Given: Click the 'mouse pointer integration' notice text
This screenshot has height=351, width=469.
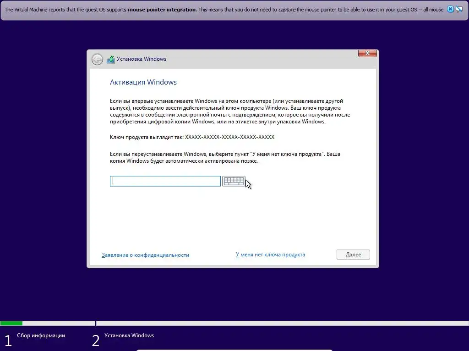Looking at the screenshot, I should pos(162,10).
